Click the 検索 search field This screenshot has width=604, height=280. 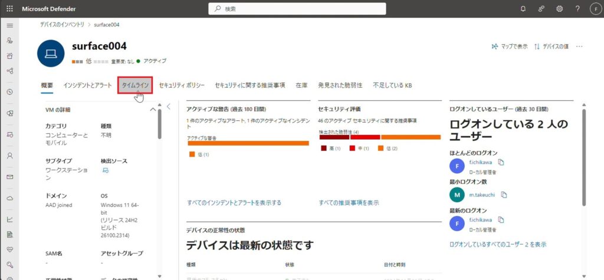(x=297, y=8)
